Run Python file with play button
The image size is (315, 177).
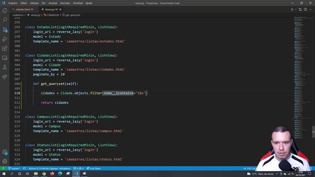pos(292,9)
